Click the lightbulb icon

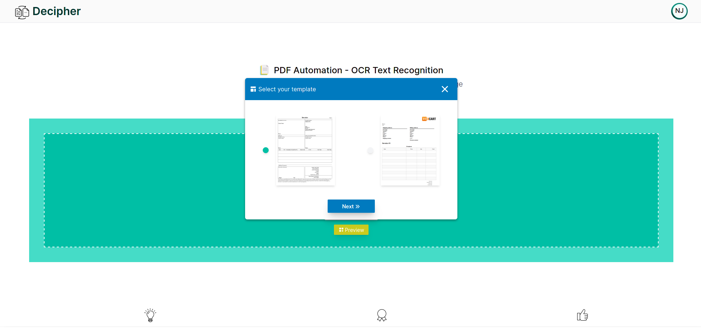(x=150, y=315)
